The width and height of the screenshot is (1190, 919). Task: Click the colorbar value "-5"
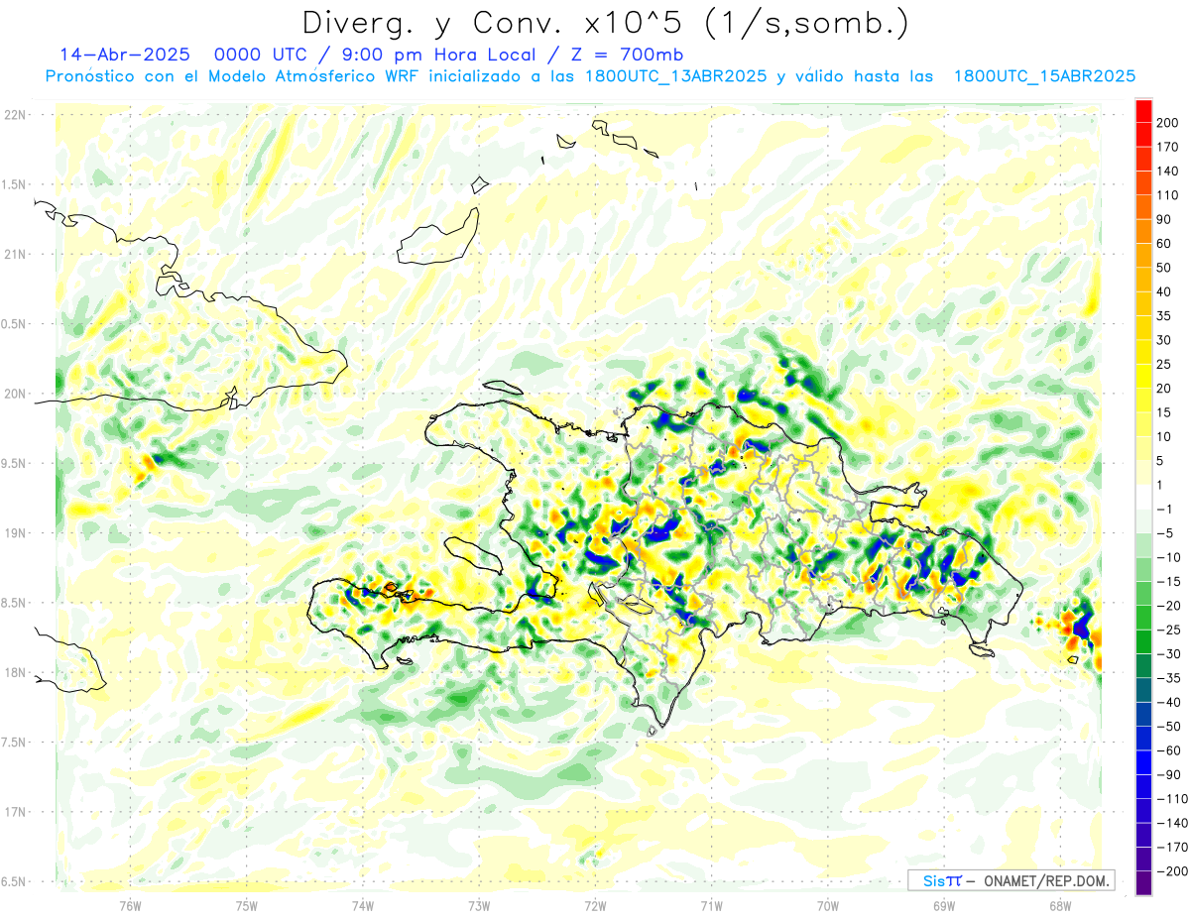(1164, 533)
